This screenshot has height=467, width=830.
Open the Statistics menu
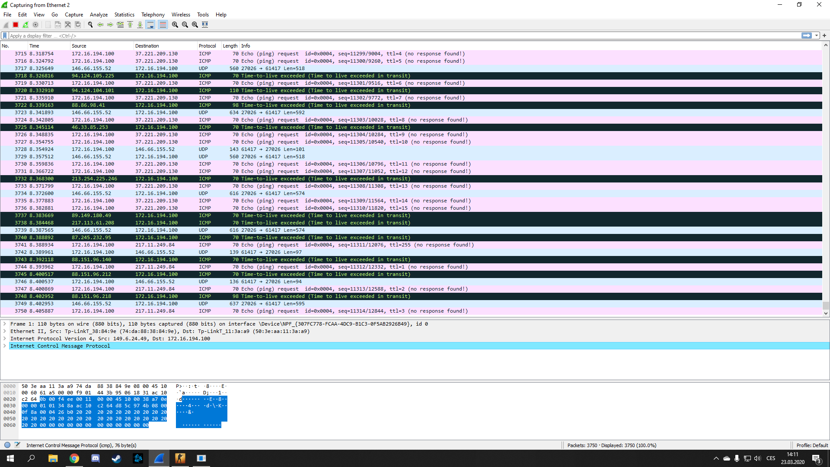(124, 15)
